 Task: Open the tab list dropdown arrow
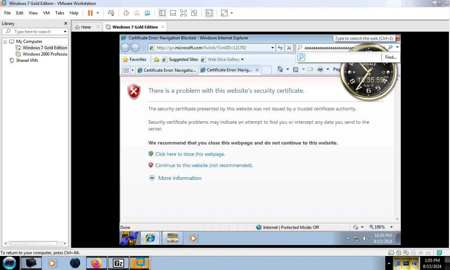pos(133,70)
